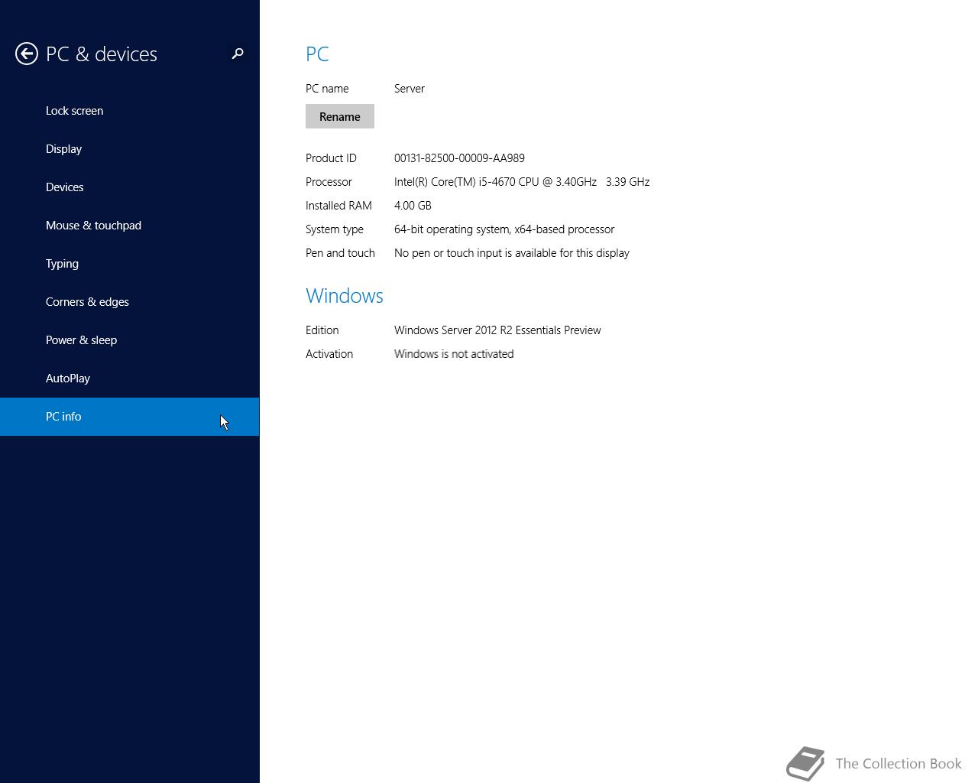The height and width of the screenshot is (783, 978).
Task: Click Product ID value 00131-82500-00009-AA989
Action: tap(459, 158)
